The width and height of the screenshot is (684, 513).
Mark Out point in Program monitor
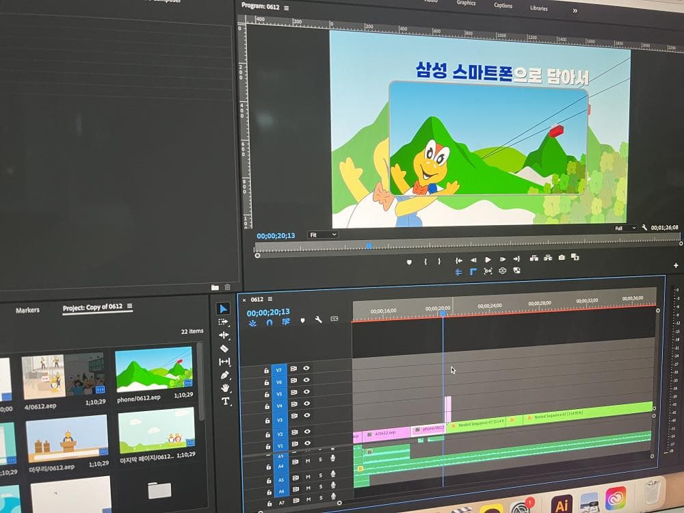439,261
